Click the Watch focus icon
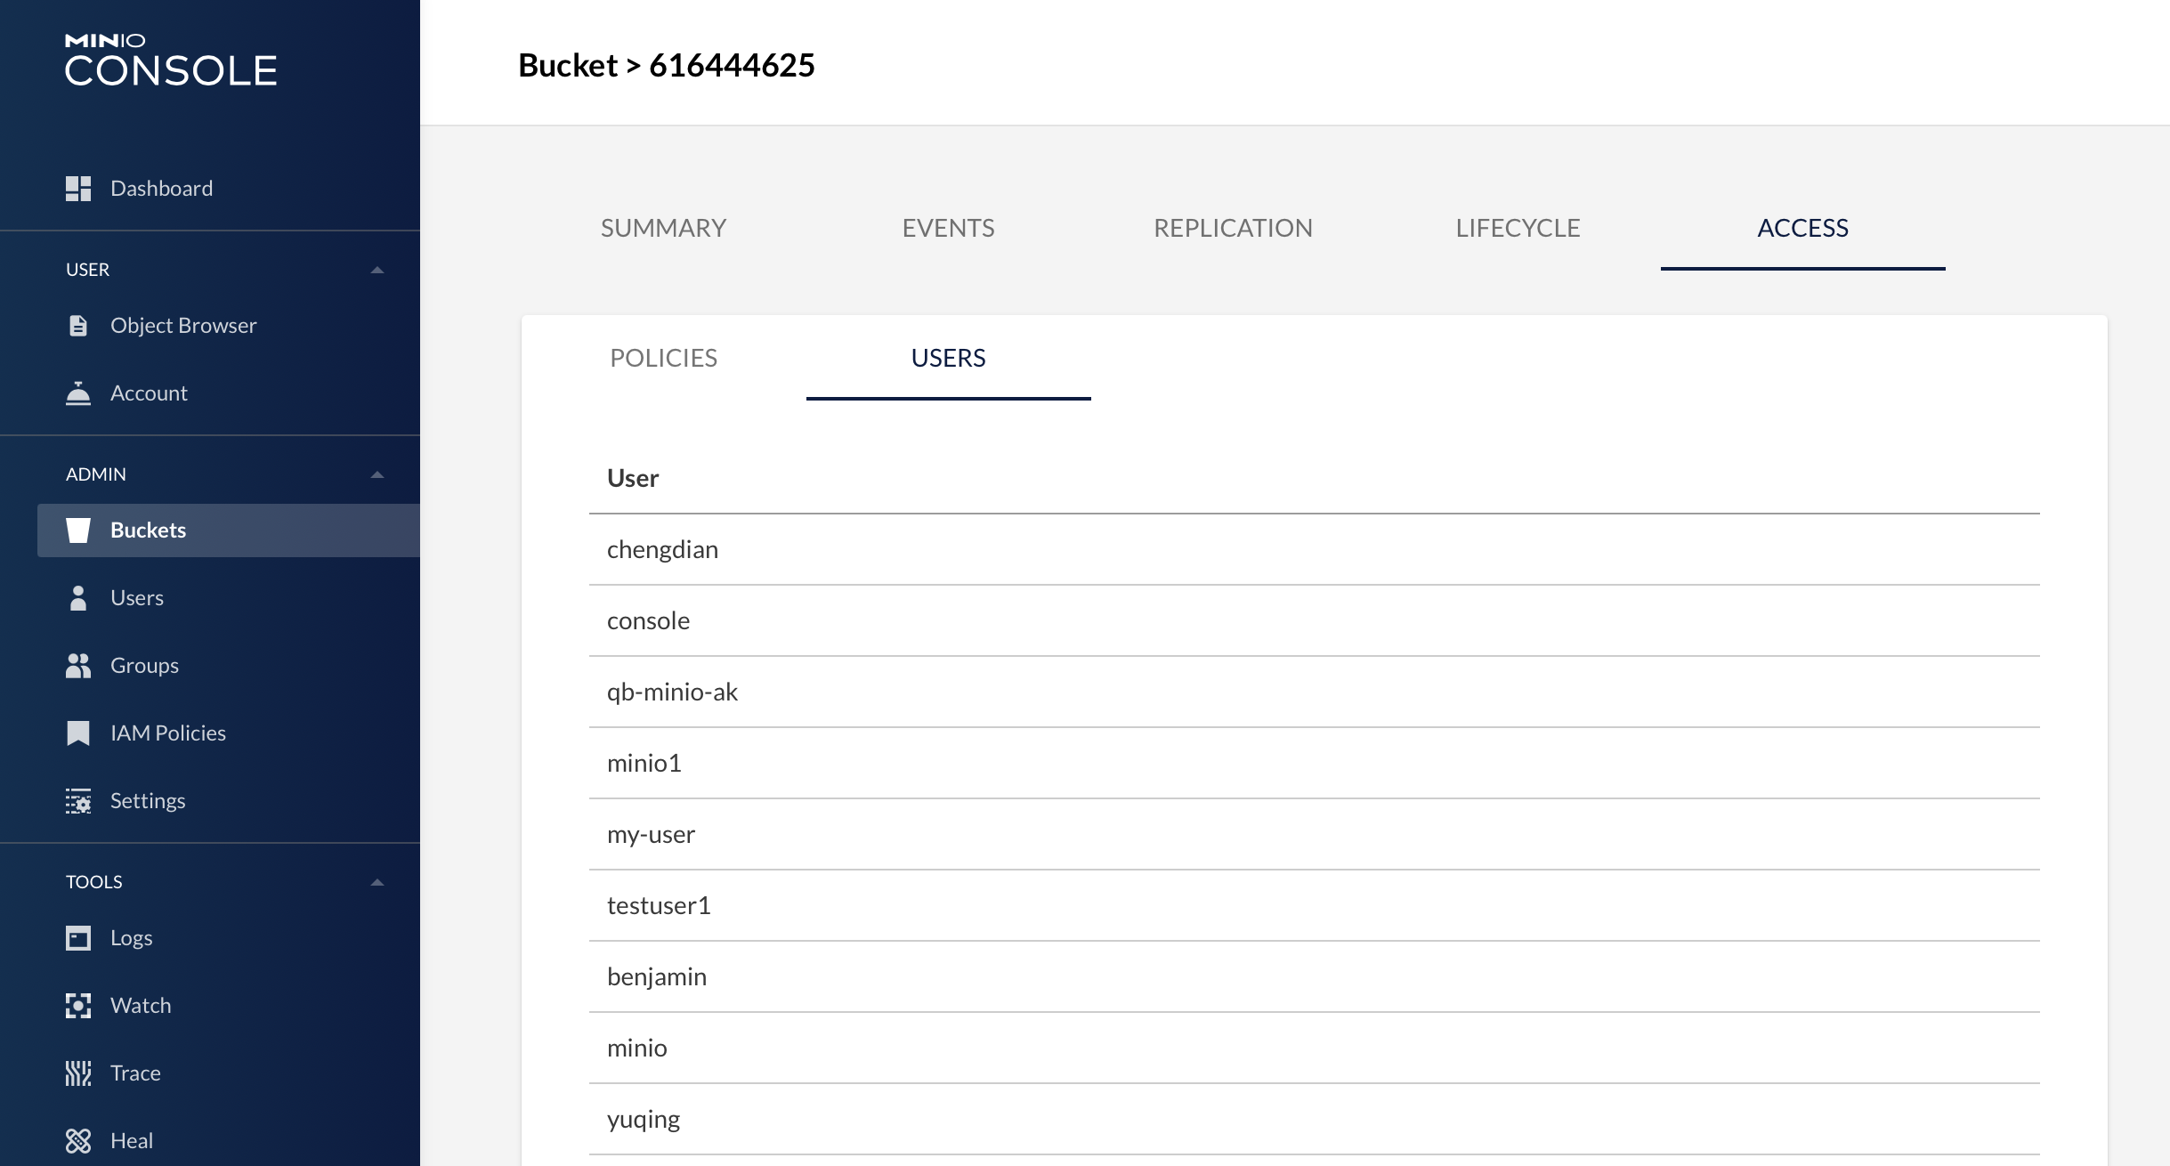Image resolution: width=2170 pixels, height=1166 pixels. point(78,1006)
